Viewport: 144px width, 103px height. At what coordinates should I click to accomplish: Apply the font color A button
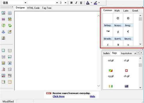tap(88, 3)
